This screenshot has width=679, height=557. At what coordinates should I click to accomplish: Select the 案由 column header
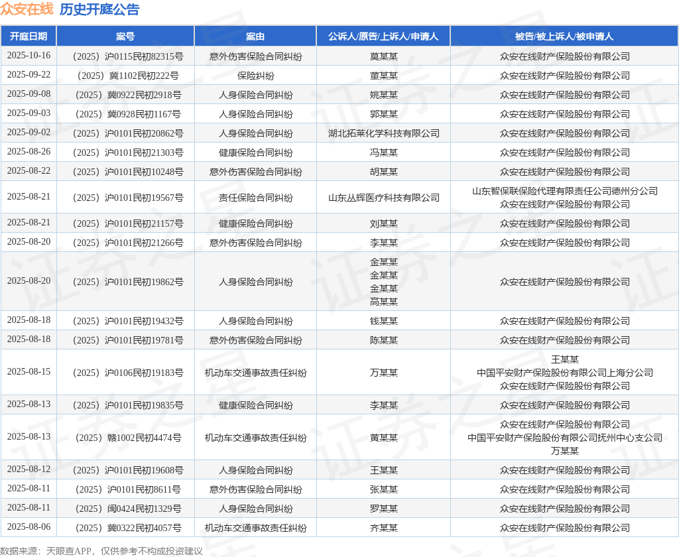[255, 36]
